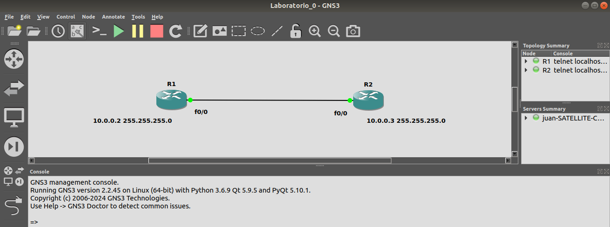Sort by Node column header
This screenshot has width=610, height=227.
click(x=536, y=53)
